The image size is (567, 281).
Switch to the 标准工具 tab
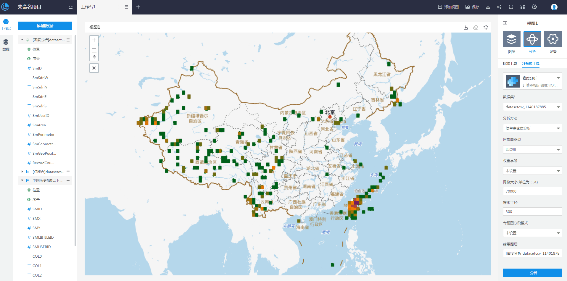[510, 63]
